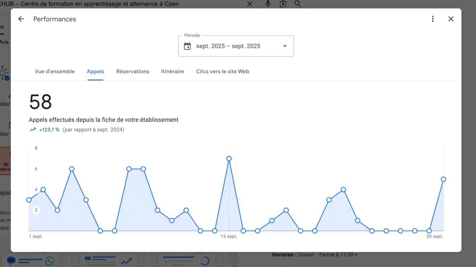Open the three-dot overflow menu in Performances header
Image resolution: width=476 pixels, height=267 pixels.
(x=433, y=19)
